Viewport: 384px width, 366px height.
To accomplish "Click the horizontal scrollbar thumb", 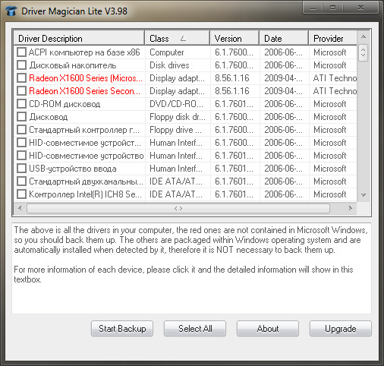I will pos(178,208).
